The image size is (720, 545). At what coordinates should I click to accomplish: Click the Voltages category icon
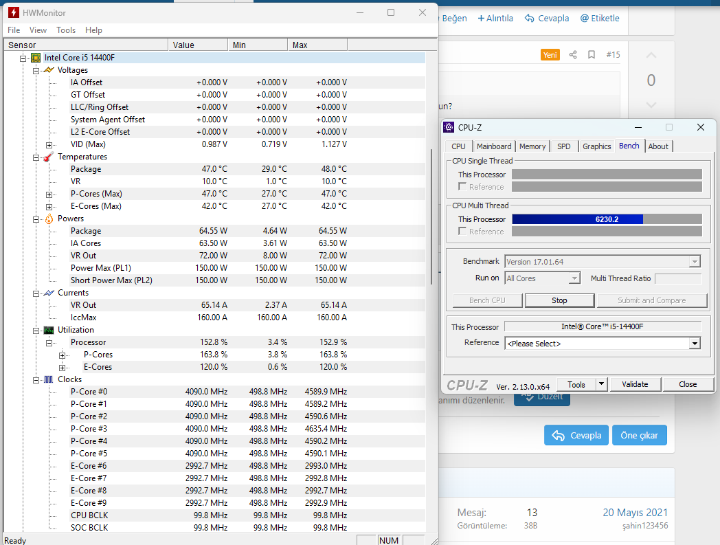tap(49, 70)
